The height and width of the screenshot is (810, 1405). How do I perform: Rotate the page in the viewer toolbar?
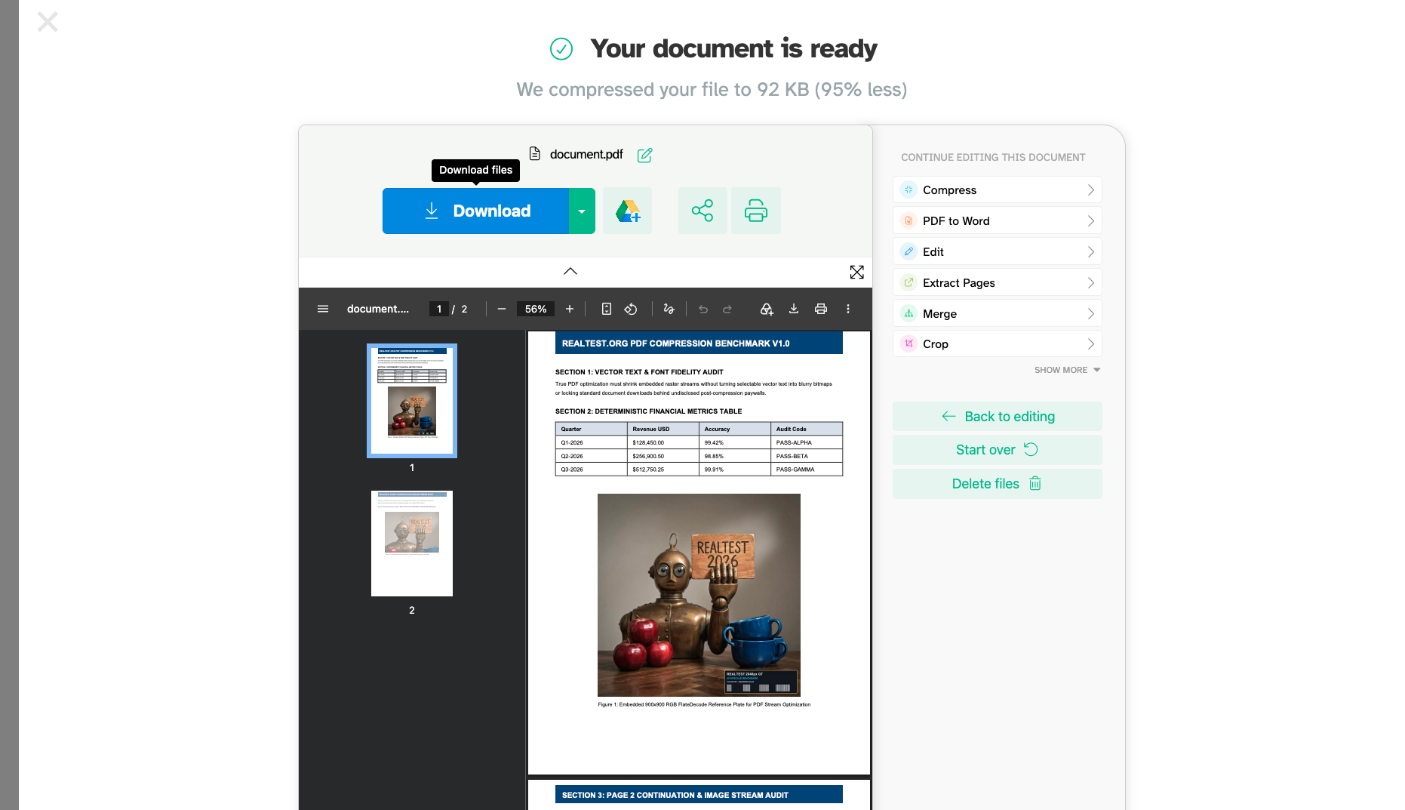631,309
